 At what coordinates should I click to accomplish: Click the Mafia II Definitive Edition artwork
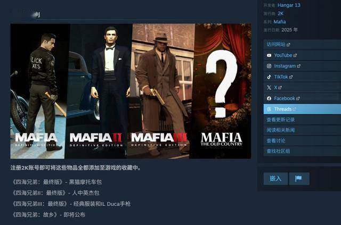point(99,91)
